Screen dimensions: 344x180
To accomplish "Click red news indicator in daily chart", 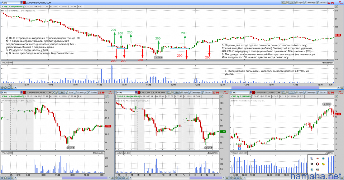I will [x=254, y=93].
